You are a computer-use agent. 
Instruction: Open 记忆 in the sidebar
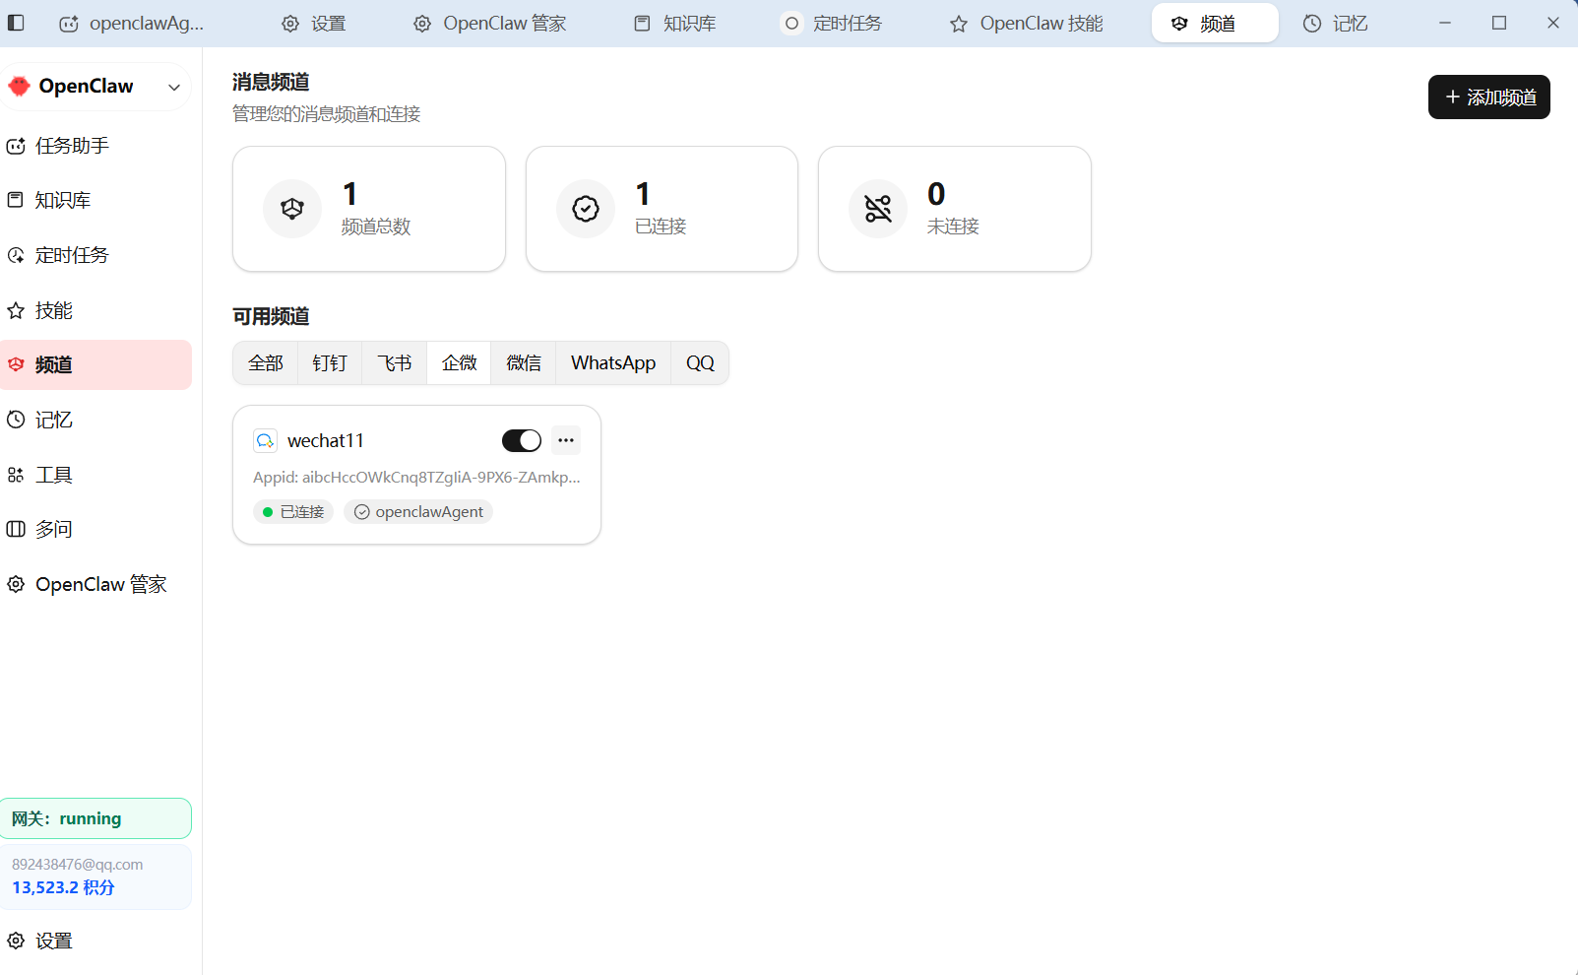[x=95, y=420]
